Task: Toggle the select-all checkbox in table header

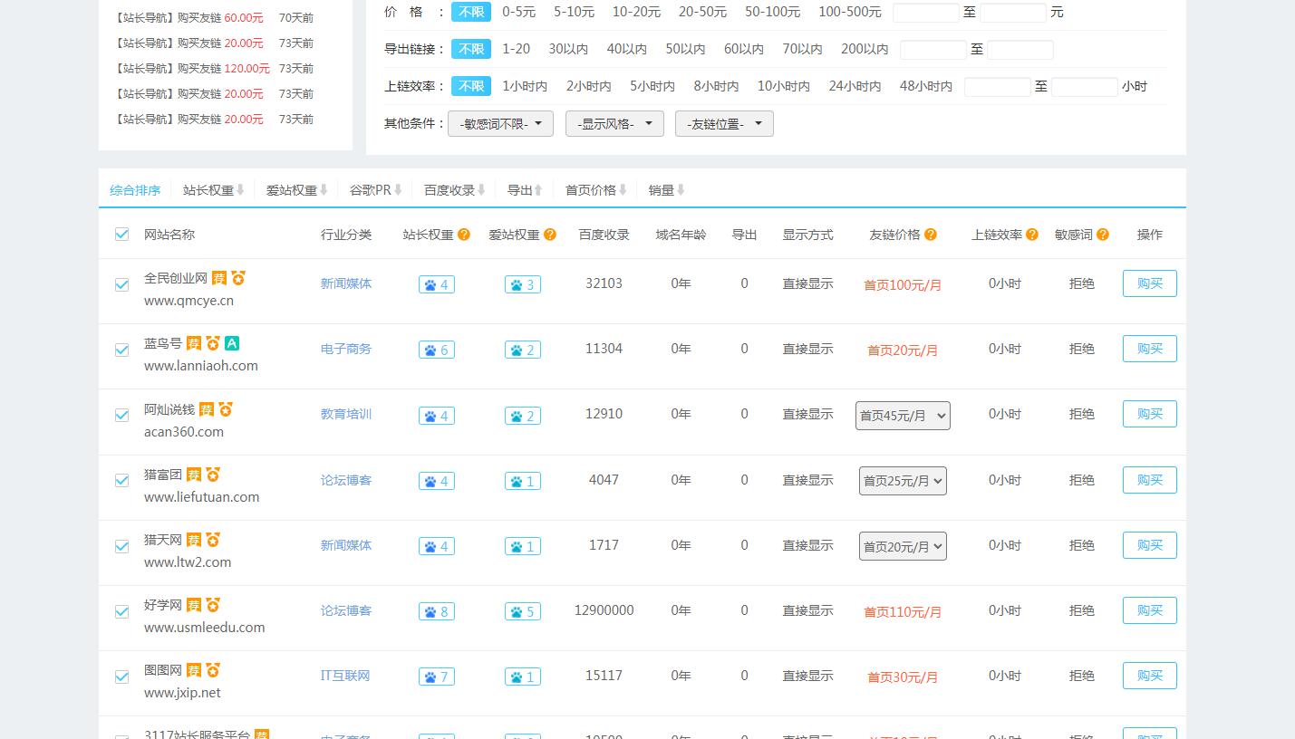Action: [122, 235]
